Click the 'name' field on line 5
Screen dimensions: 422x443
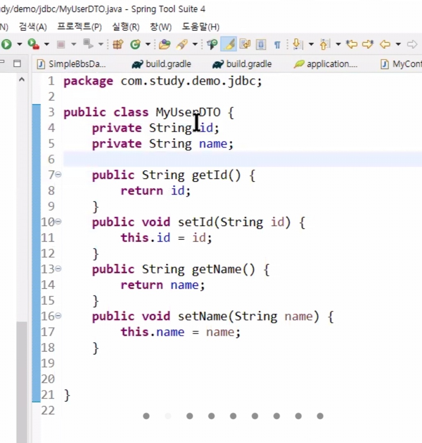[213, 144]
